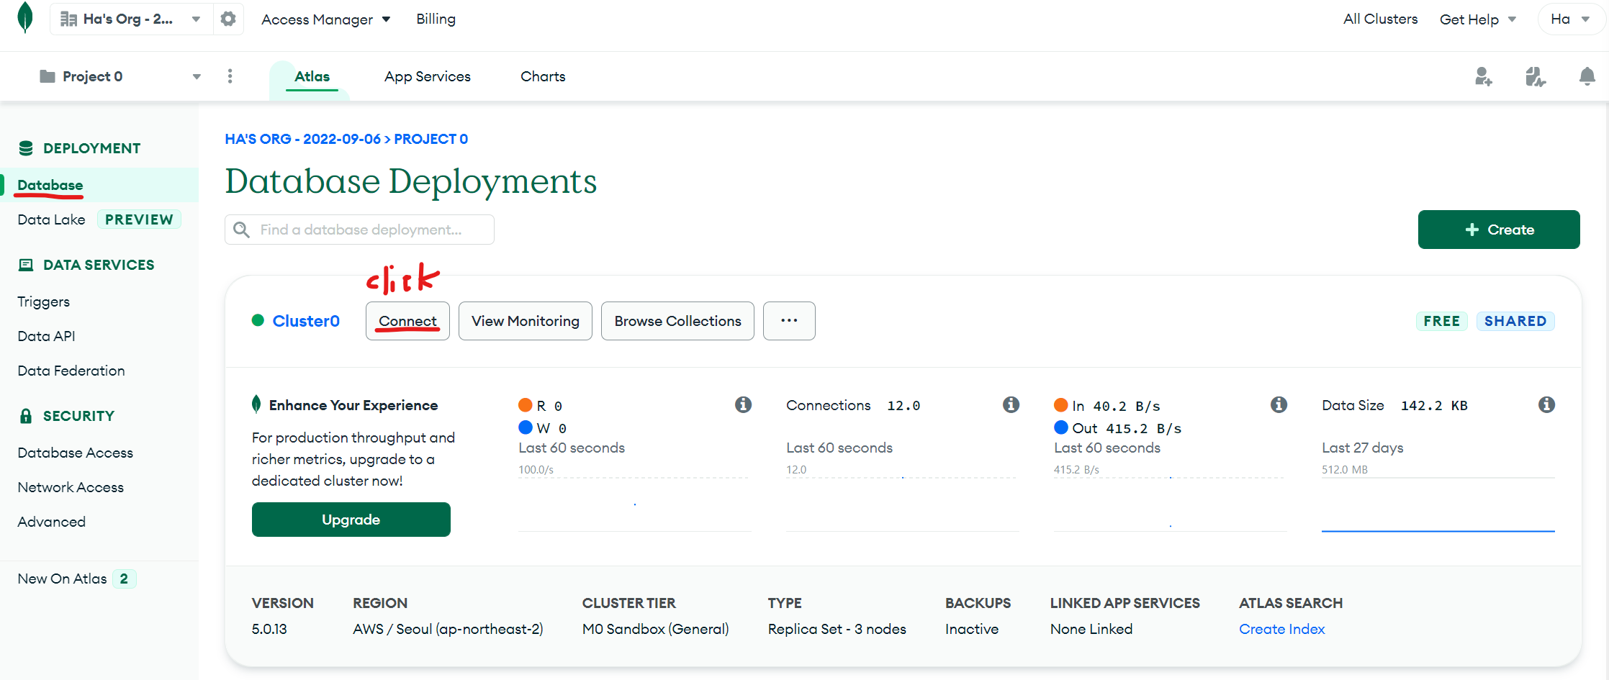Screen dimensions: 1609x680
Task: Click the Create Index link
Action: [1281, 629]
